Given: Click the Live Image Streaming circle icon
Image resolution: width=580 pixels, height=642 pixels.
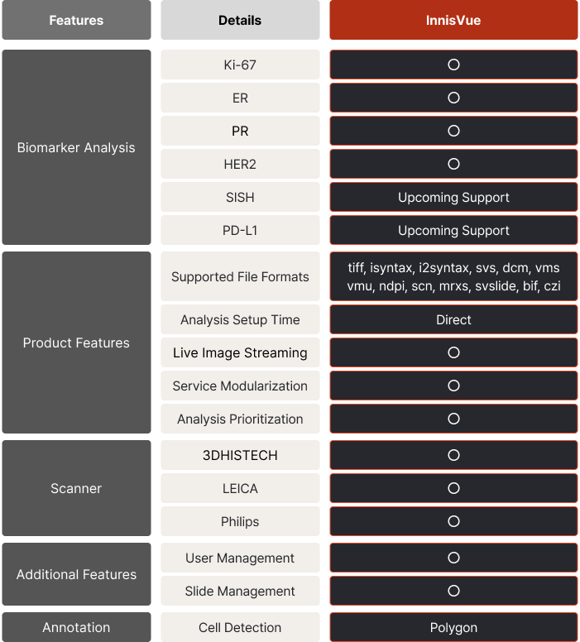Looking at the screenshot, I should coord(453,352).
